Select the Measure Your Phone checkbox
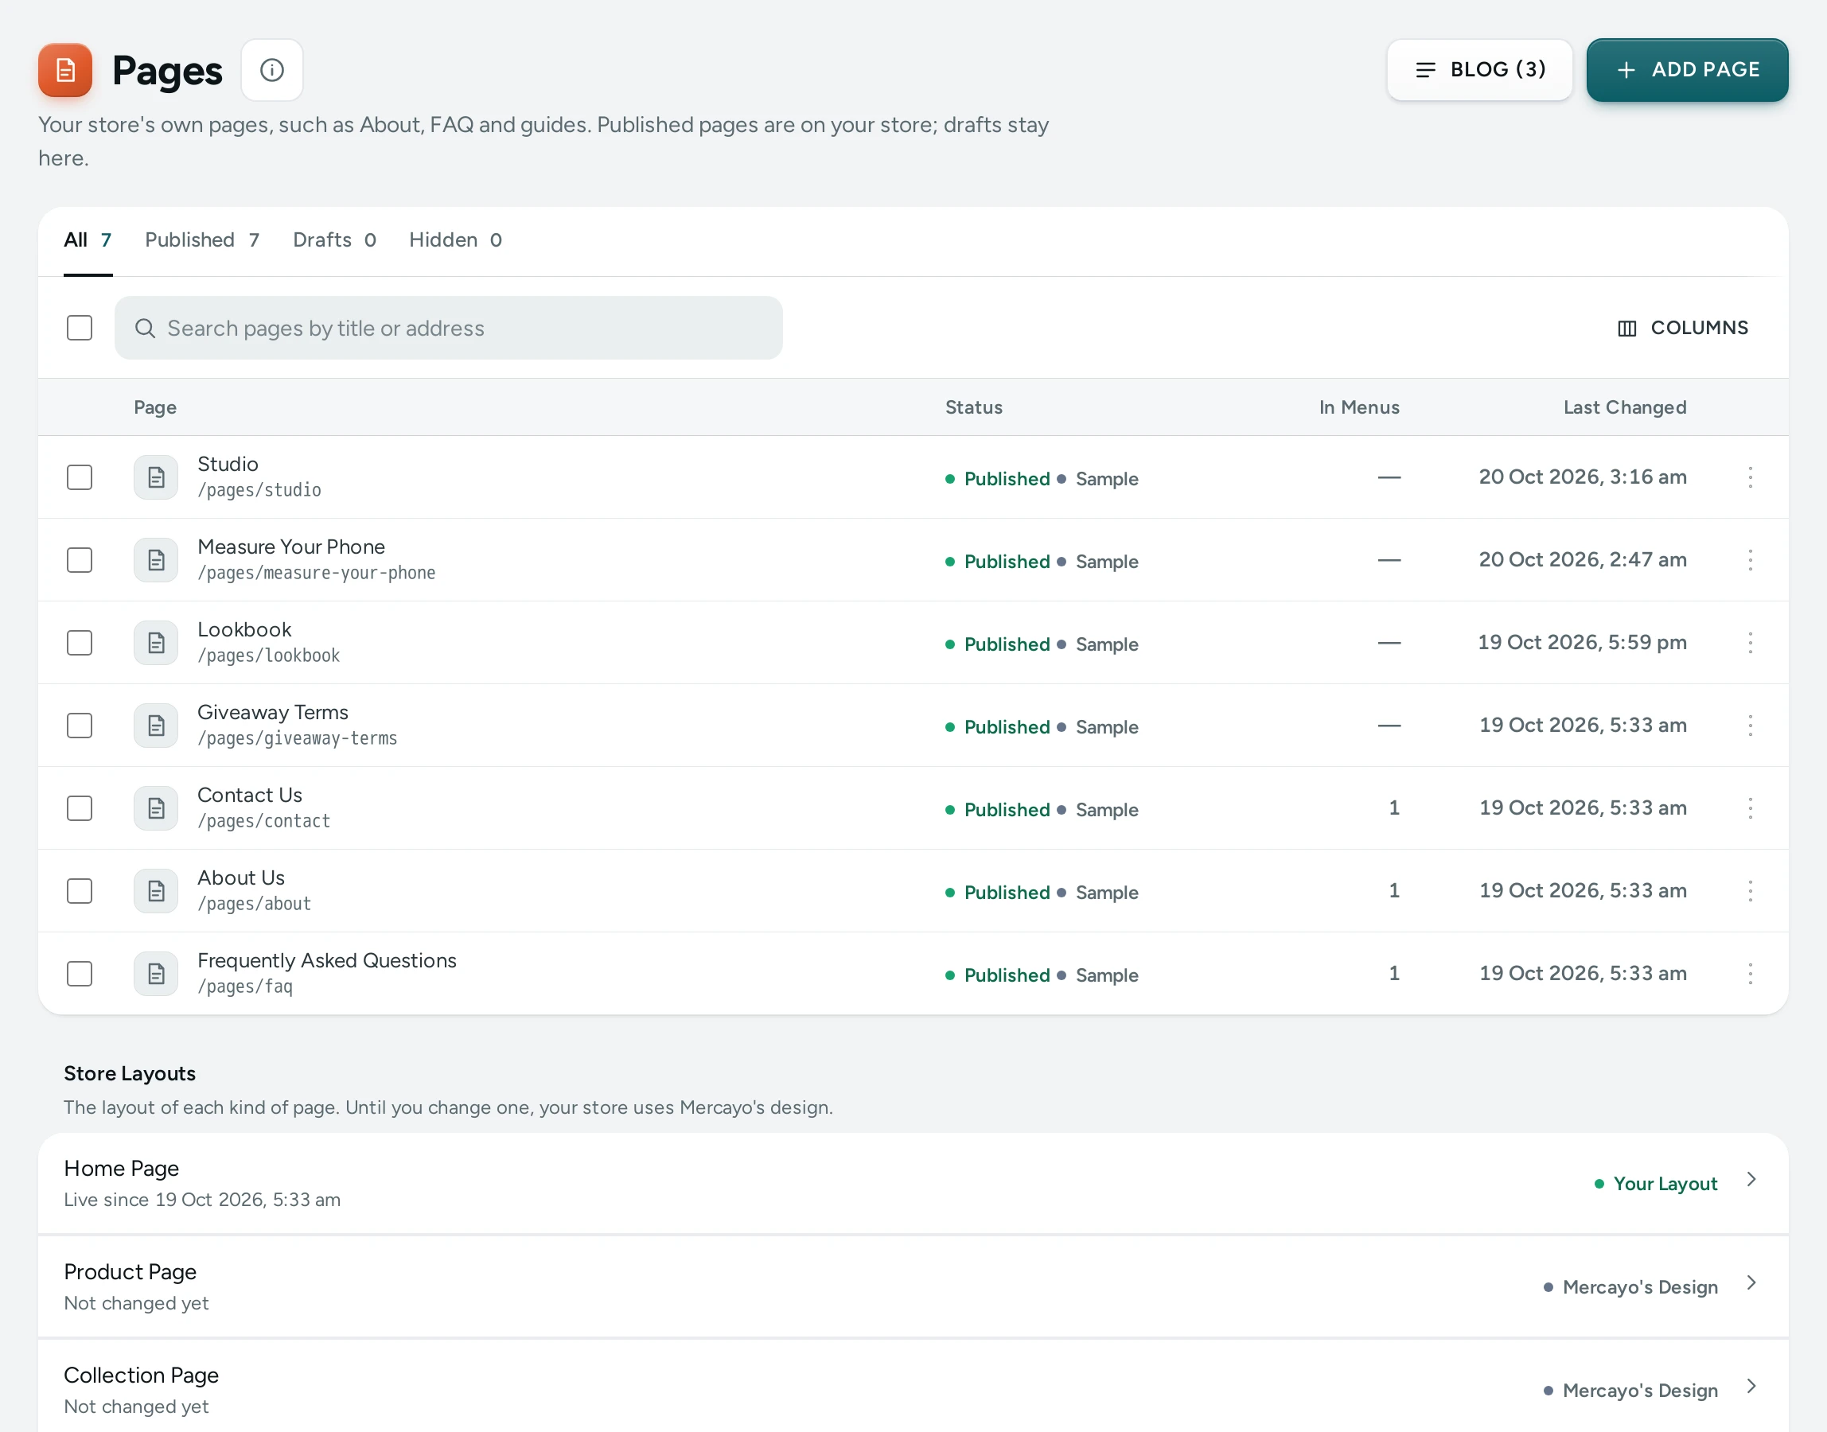Image resolution: width=1827 pixels, height=1432 pixels. pos(80,560)
